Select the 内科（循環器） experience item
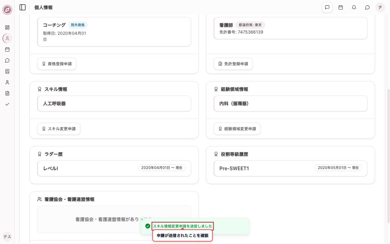This screenshot has width=390, height=244. pyautogui.click(x=290, y=103)
